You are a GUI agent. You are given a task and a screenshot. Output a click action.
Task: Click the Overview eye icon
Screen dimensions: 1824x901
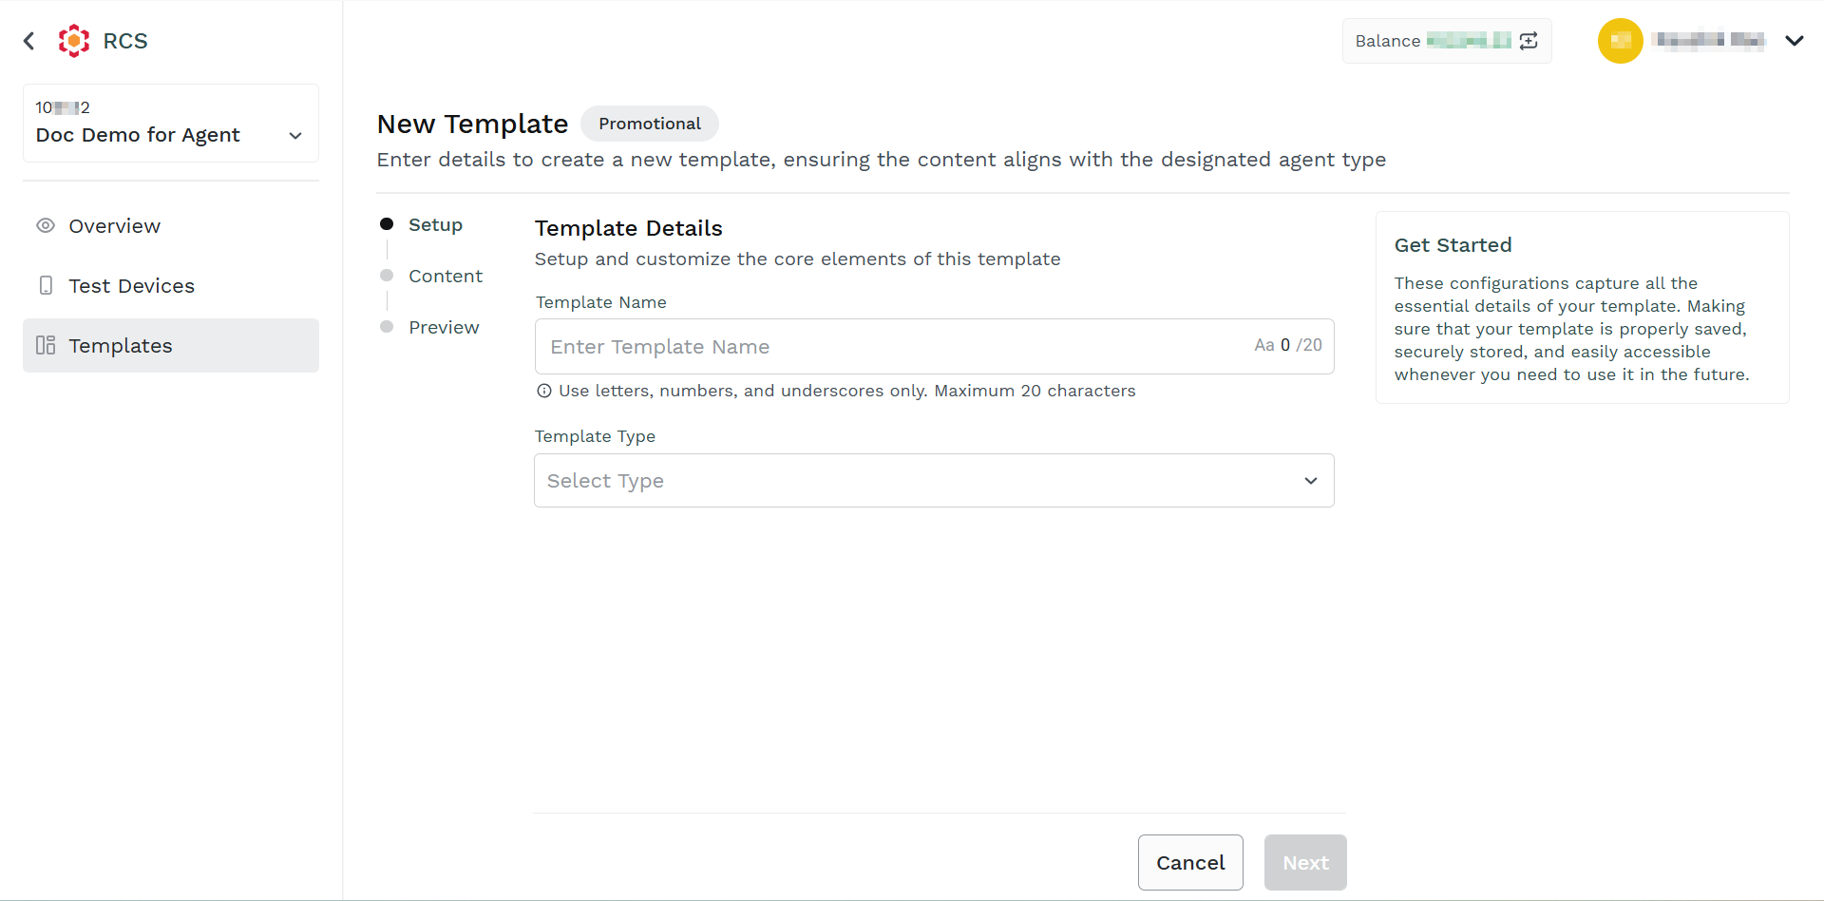pyautogui.click(x=46, y=226)
